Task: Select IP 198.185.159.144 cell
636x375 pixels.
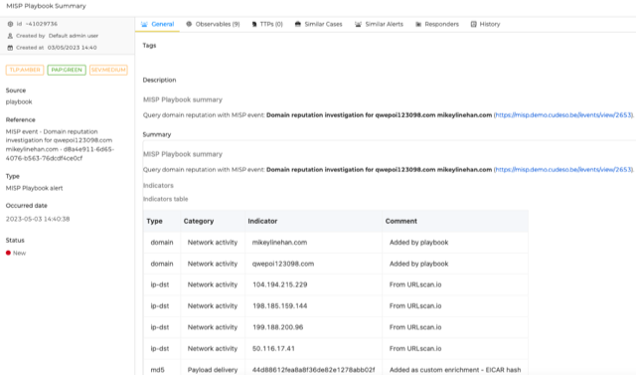Action: [280, 306]
